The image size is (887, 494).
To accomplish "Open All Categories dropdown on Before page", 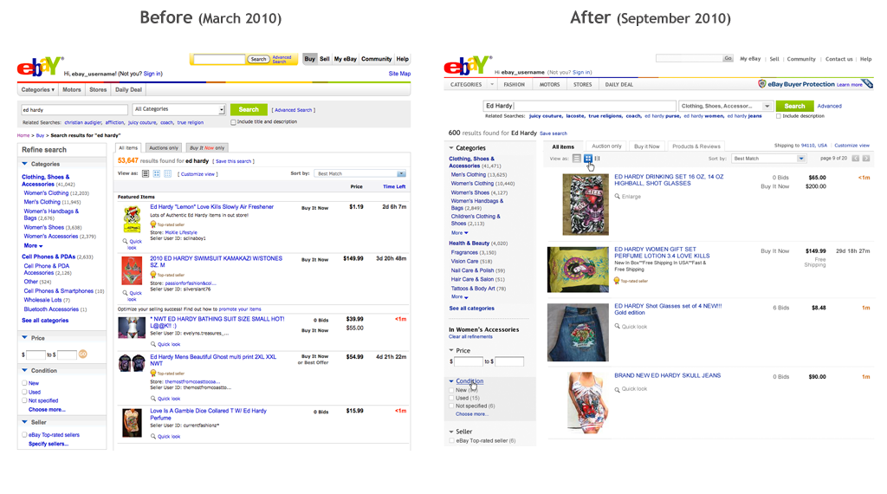I will (178, 109).
